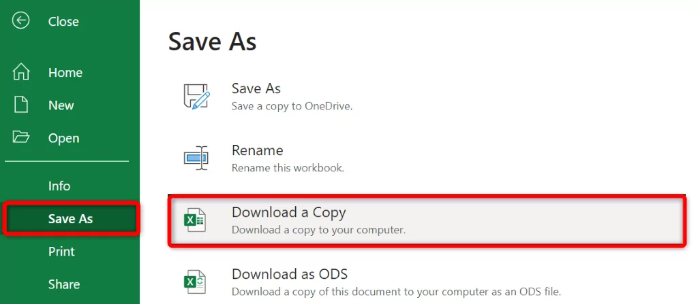Open the Share option in the sidebar
Screen dimensions: 698x304
tap(64, 284)
